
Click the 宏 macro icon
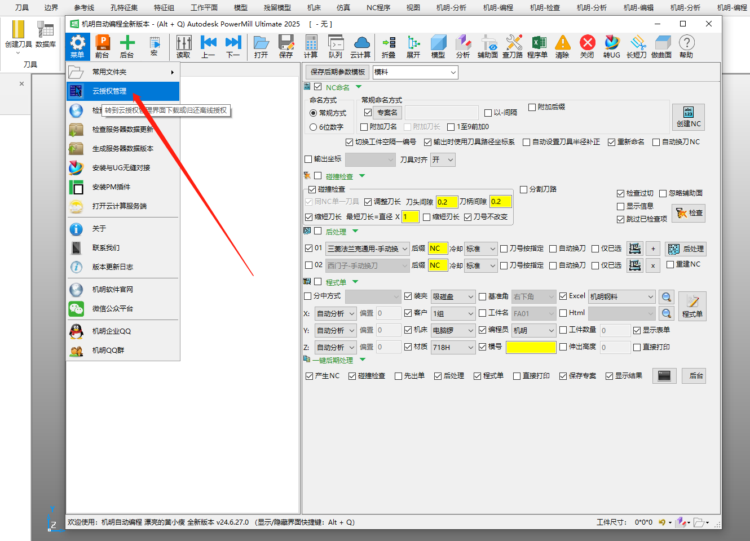click(x=154, y=46)
